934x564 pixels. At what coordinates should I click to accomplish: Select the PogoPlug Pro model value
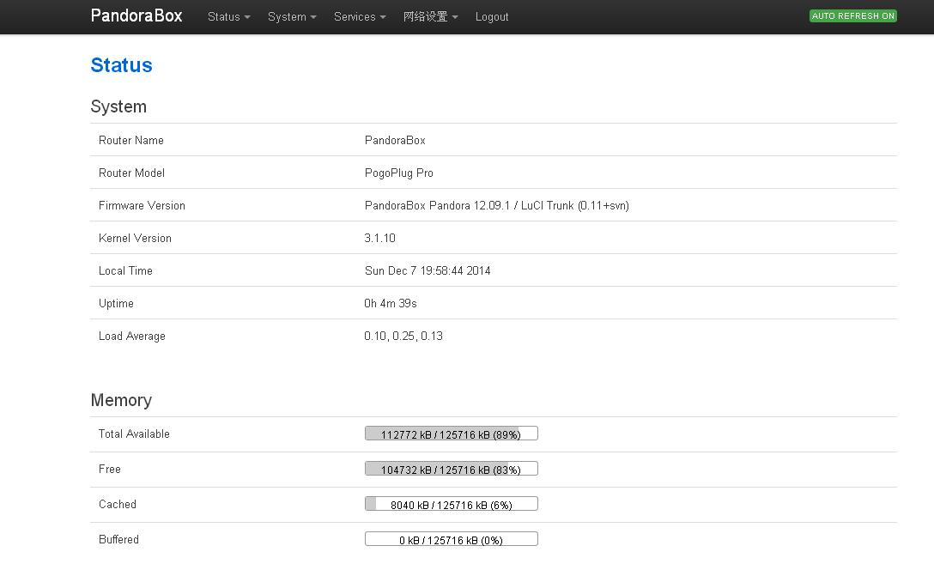[x=399, y=173]
